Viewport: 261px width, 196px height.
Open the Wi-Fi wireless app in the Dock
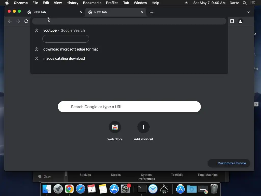[x=153, y=189]
